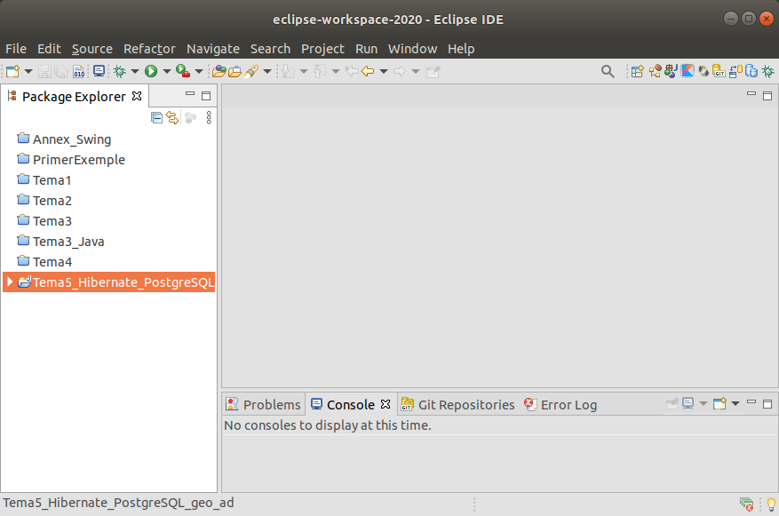This screenshot has width=779, height=516.
Task: Close the Package Explorer tab
Action: 137,96
